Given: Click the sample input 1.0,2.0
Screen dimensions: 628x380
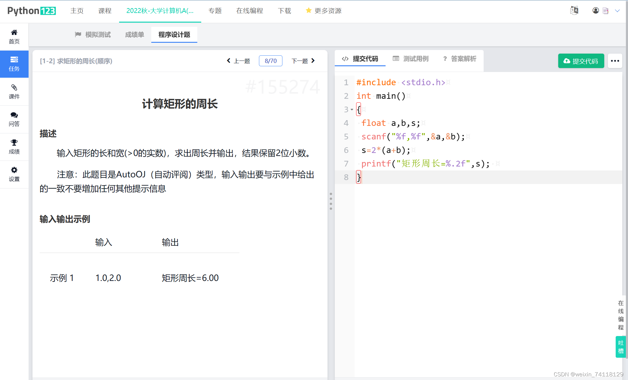Looking at the screenshot, I should point(108,278).
